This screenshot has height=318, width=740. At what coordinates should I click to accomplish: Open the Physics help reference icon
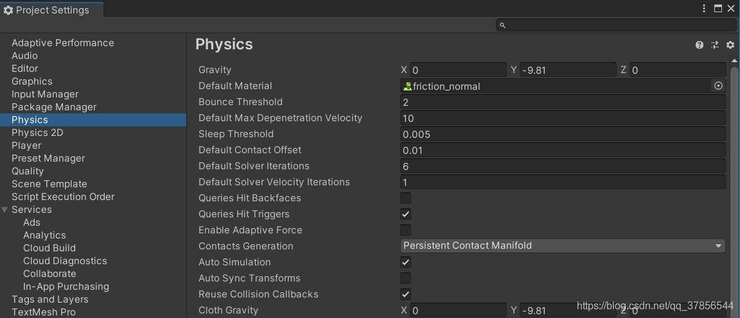tap(700, 45)
